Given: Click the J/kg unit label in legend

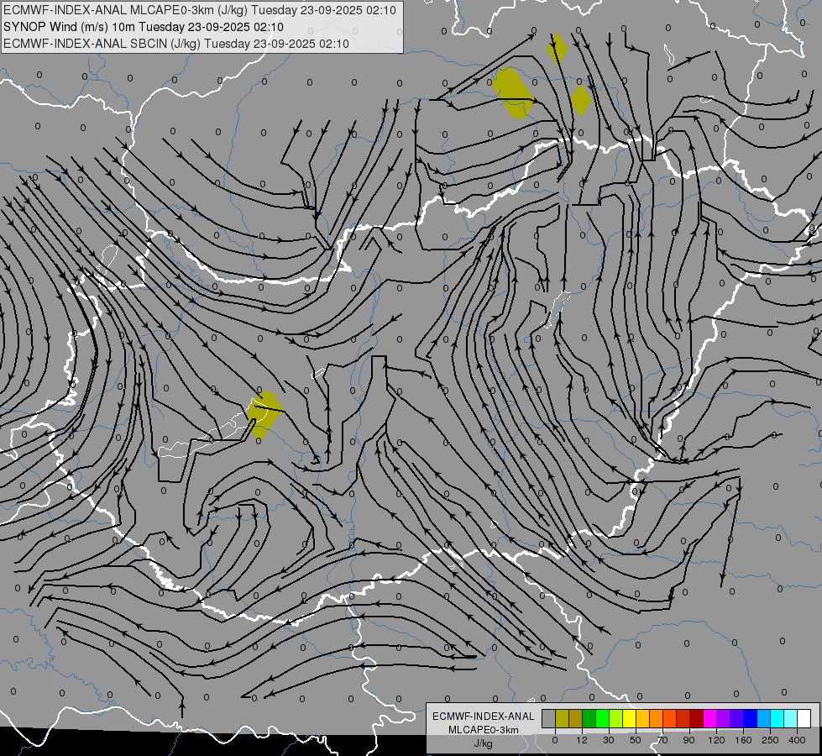Looking at the screenshot, I should (x=484, y=743).
